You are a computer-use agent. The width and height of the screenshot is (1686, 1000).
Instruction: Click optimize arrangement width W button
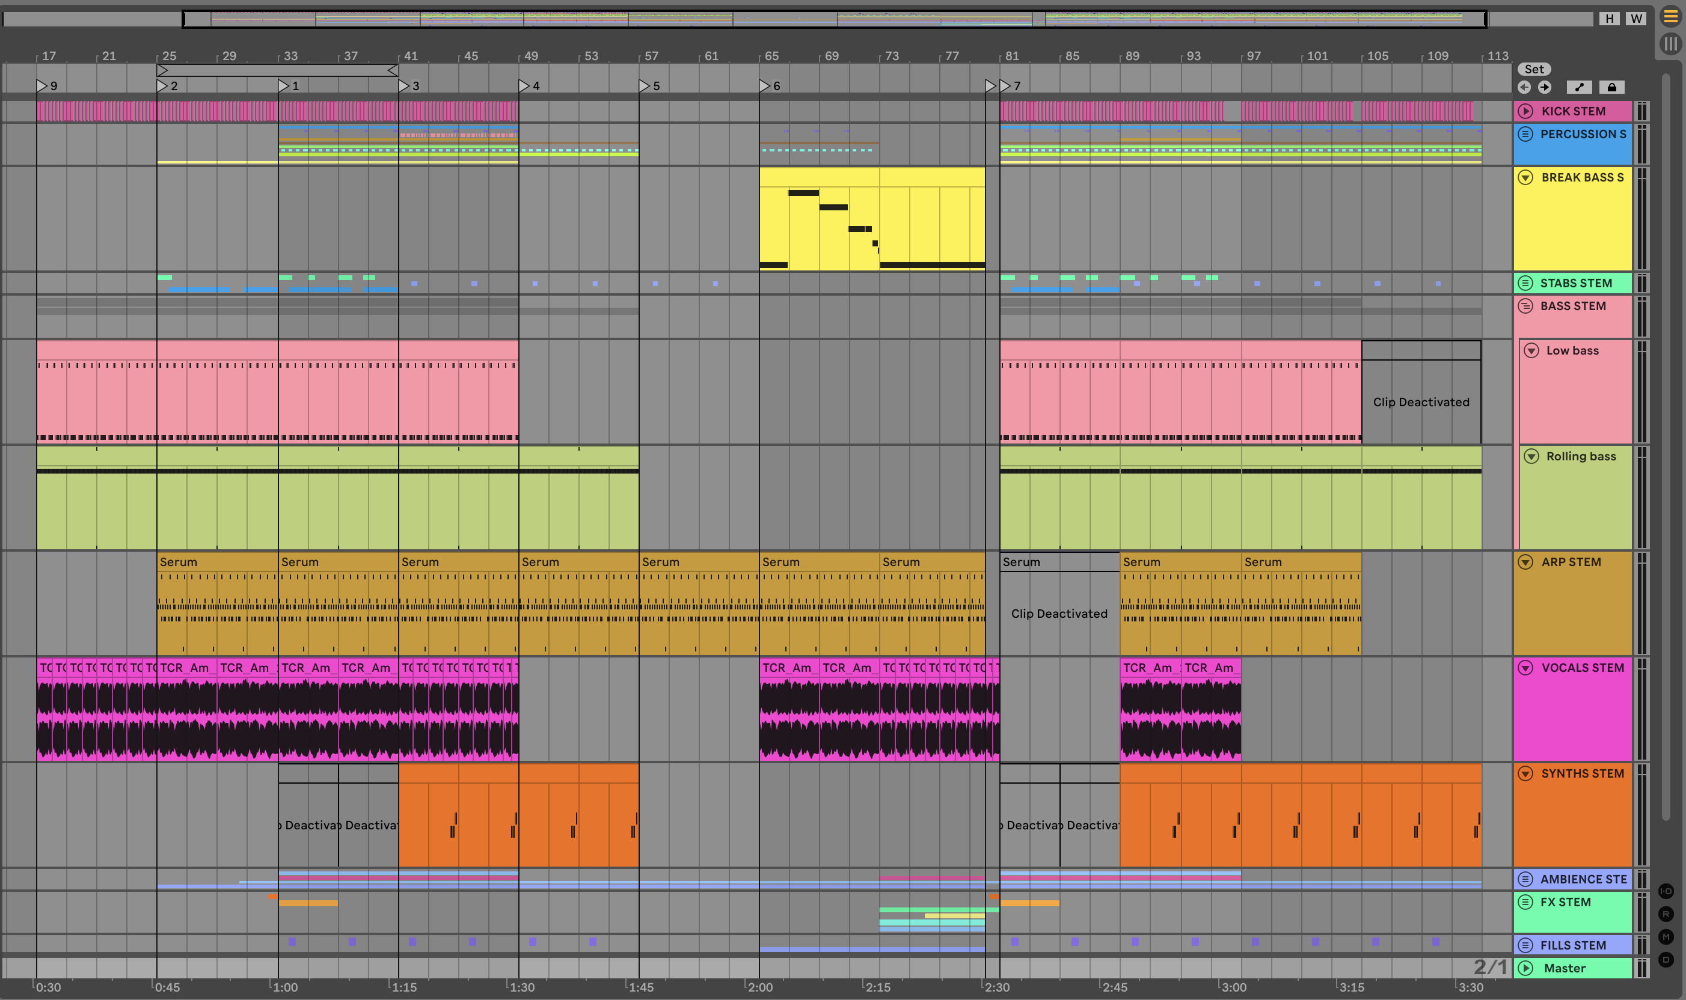(x=1635, y=18)
